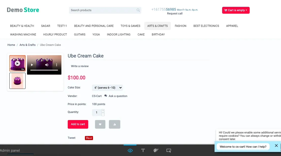Screen dimensions: 281x156
Task: Activate the block manager cursor icon
Action: [x=169, y=150]
